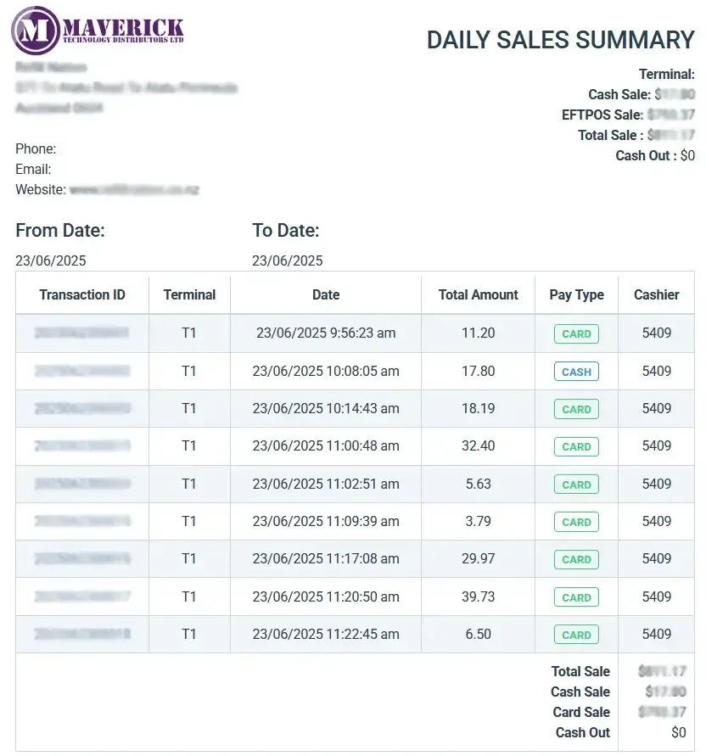Click the CARD badge on the 32.40 row

pos(576,446)
